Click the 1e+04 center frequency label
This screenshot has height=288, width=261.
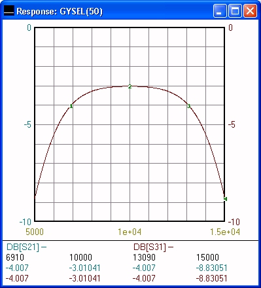(130, 232)
